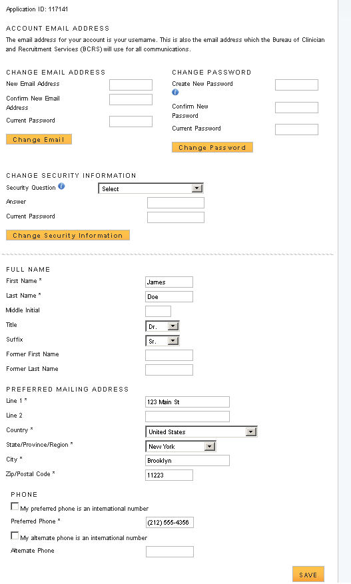351x584 pixels.
Task: Check alternate phone is international checkbox
Action: tap(15, 535)
